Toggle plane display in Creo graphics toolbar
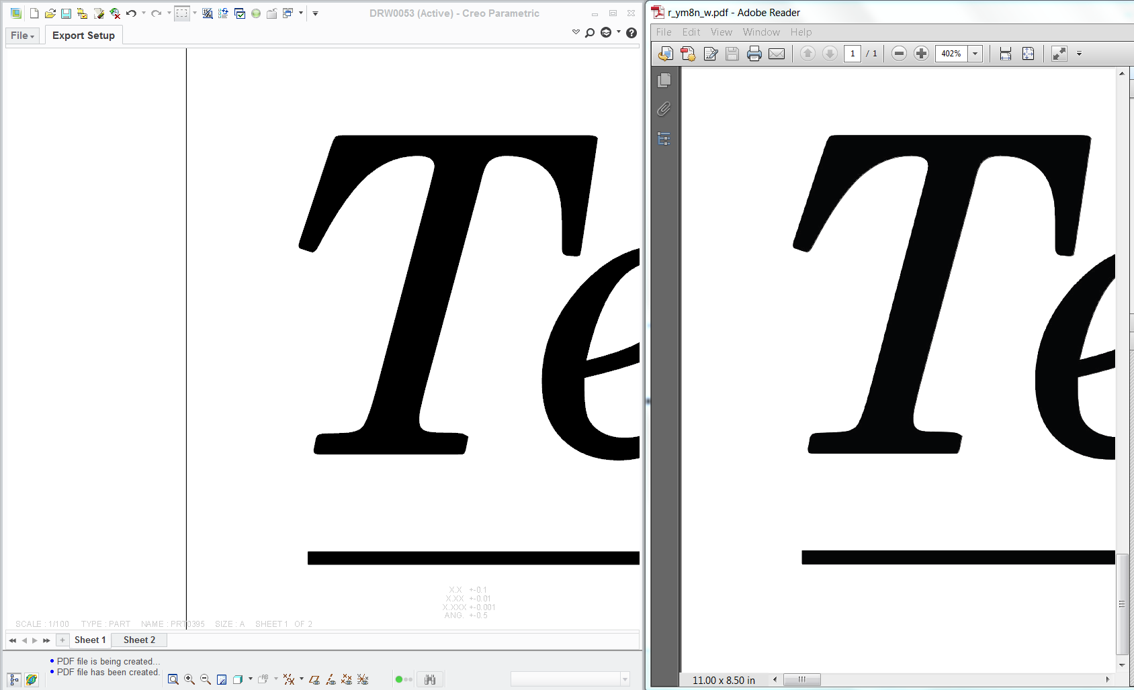Screen dimensions: 1134x690 [x=314, y=679]
